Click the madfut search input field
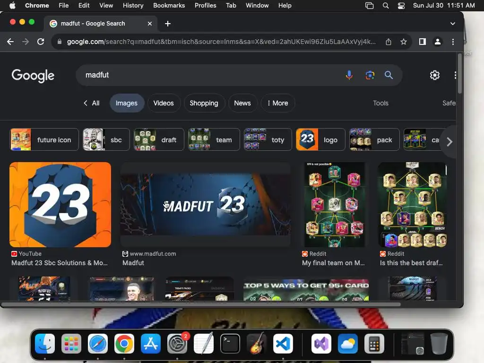484x363 pixels. click(x=210, y=75)
